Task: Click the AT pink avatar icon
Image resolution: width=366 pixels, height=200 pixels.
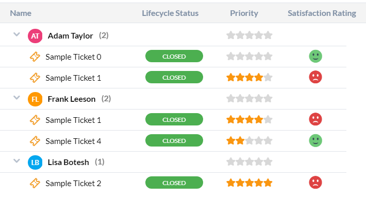Action: pos(35,36)
